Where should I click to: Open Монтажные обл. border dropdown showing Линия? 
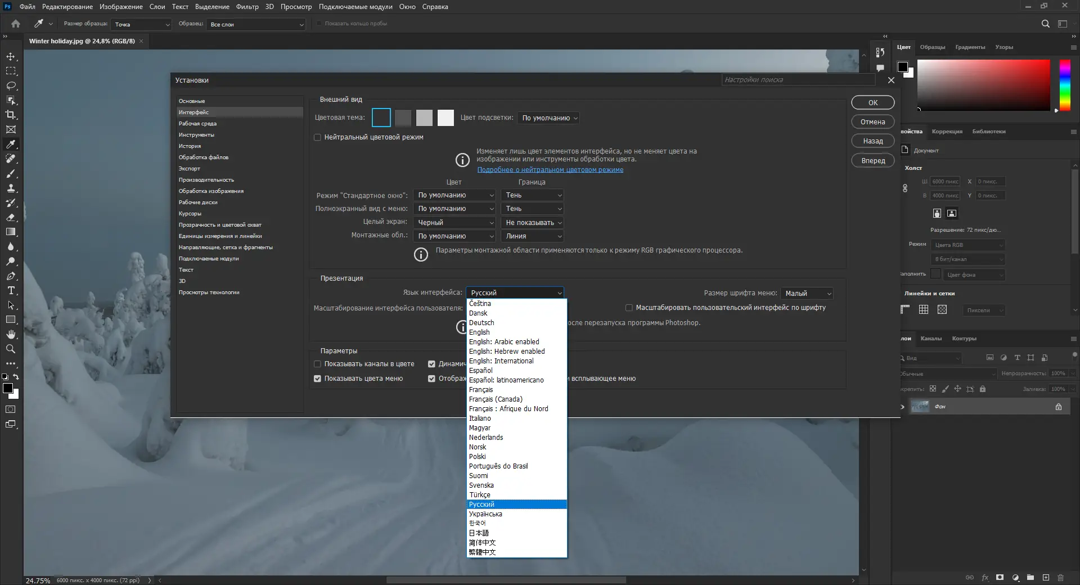click(x=532, y=236)
